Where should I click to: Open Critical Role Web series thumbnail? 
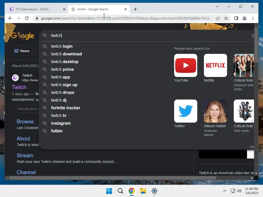(x=244, y=111)
